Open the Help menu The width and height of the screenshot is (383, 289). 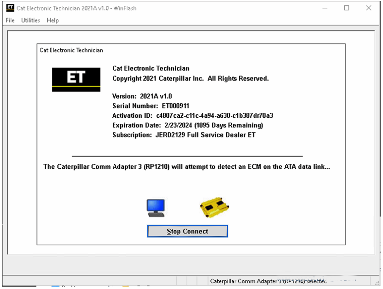pyautogui.click(x=52, y=20)
